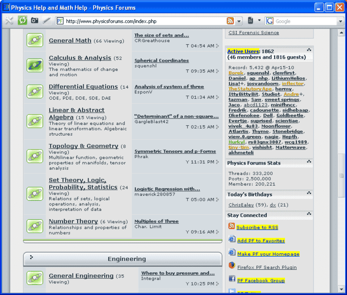Open the Make PF your Homepage link

pyautogui.click(x=268, y=254)
